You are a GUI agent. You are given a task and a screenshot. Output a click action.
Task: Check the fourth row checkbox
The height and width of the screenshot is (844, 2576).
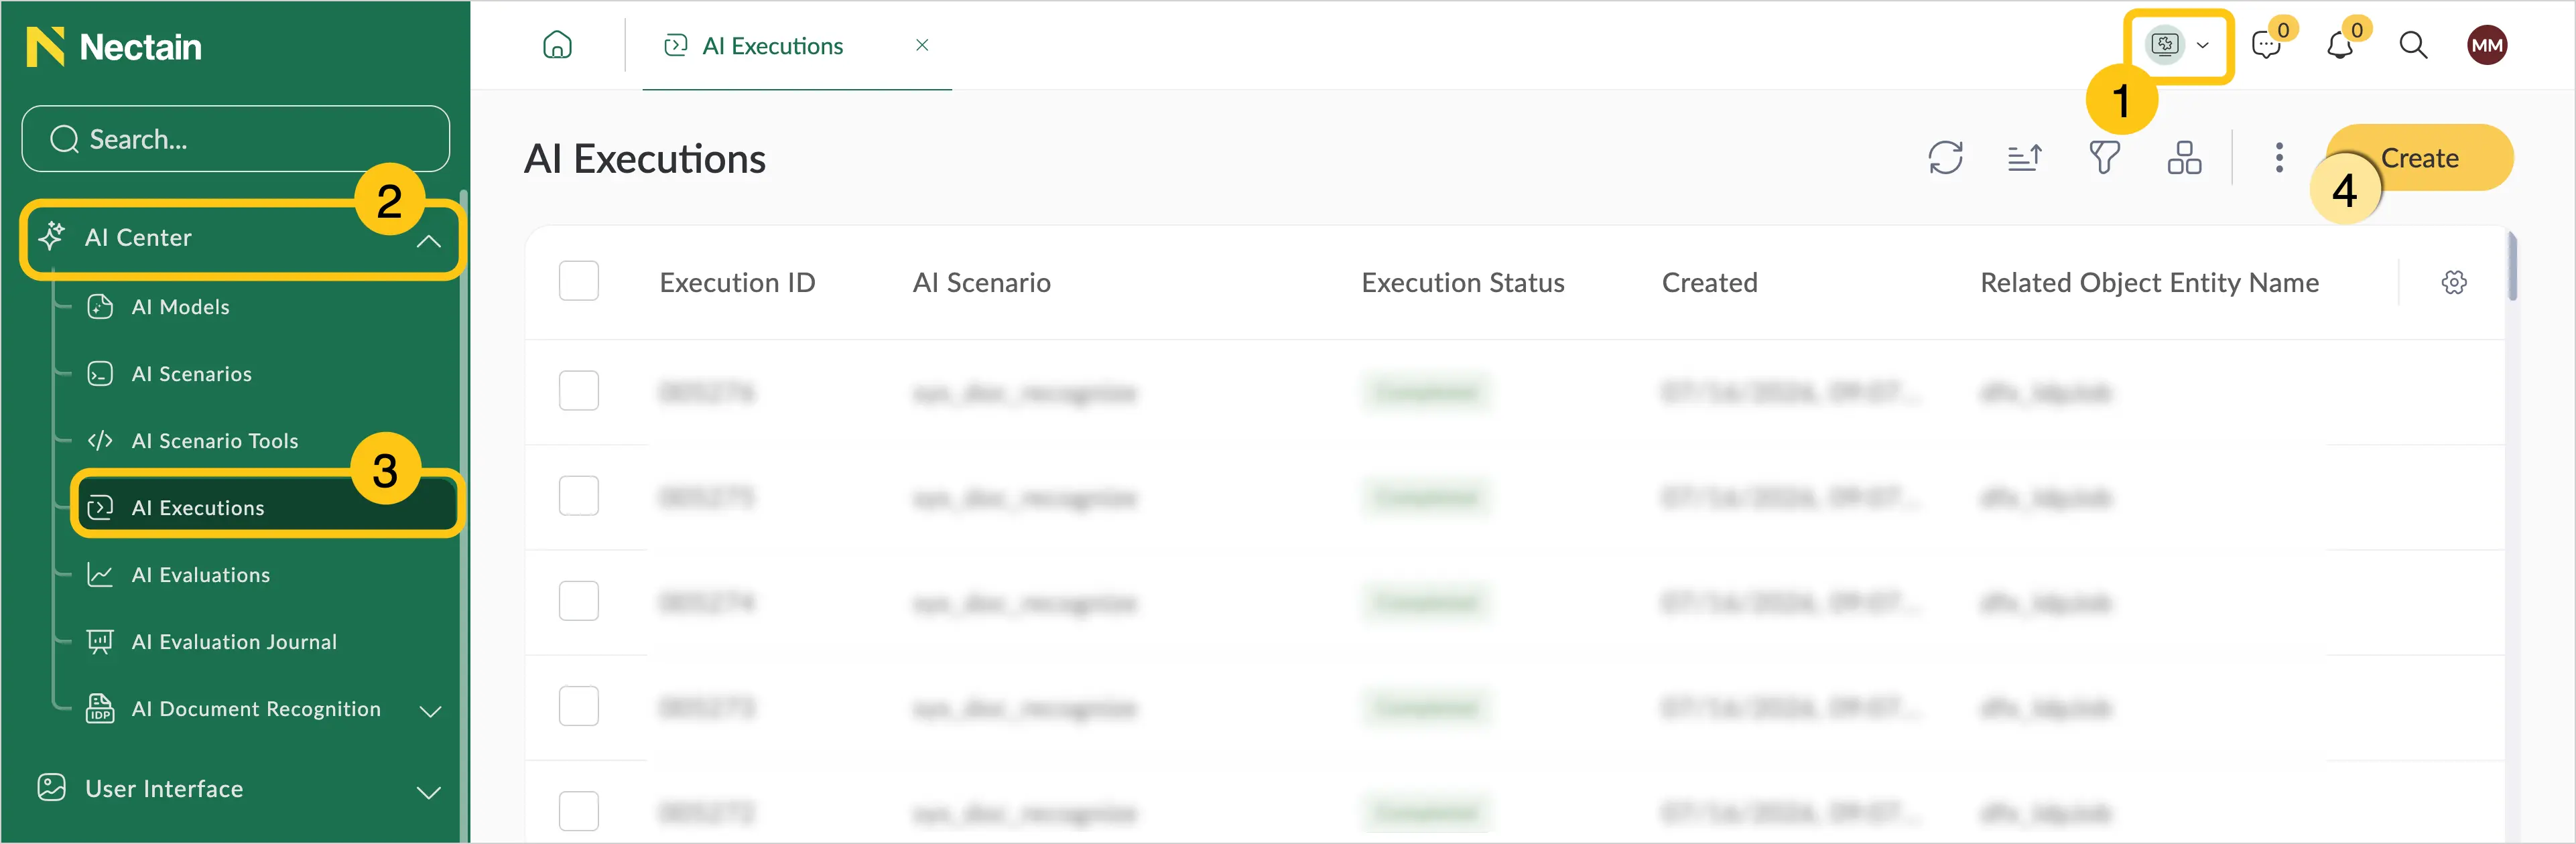578,706
